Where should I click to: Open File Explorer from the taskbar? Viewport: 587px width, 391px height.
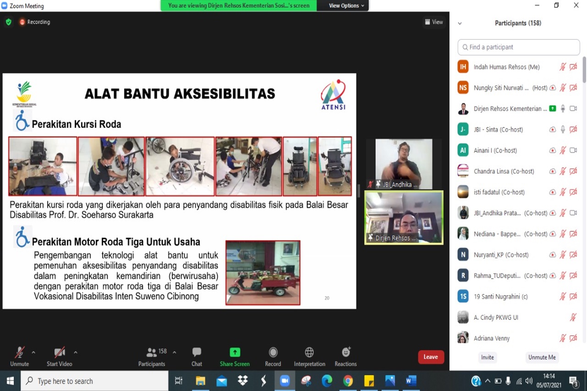pyautogui.click(x=200, y=381)
